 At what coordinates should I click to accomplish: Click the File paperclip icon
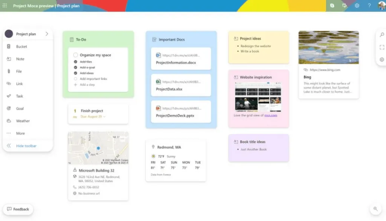9,72
